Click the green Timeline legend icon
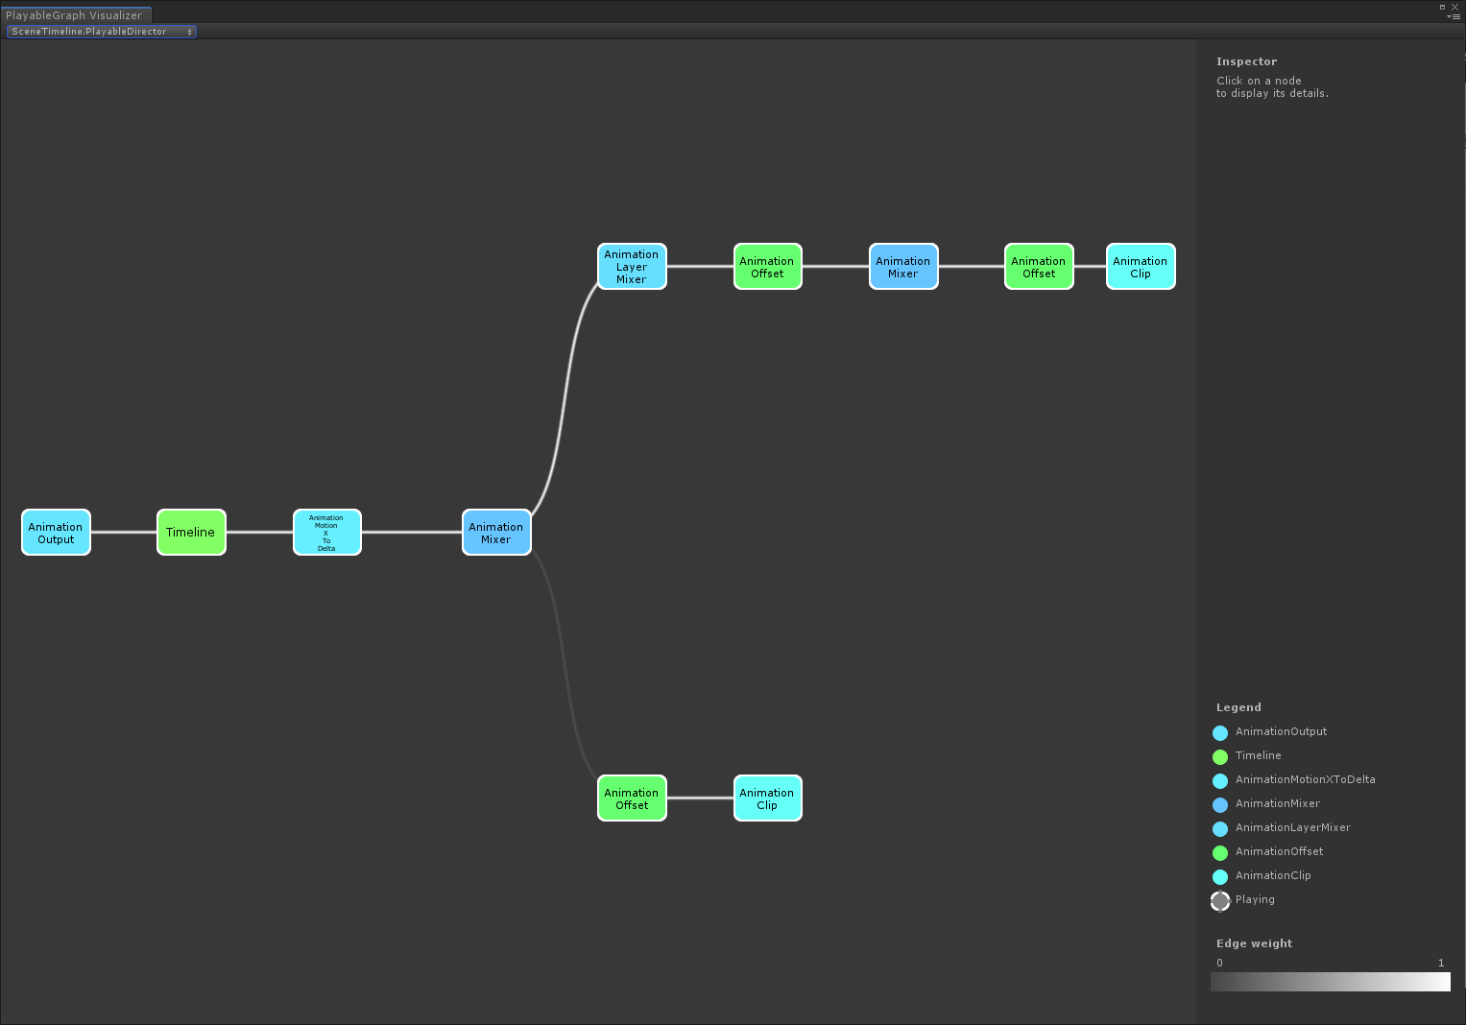1466x1025 pixels. [1219, 756]
